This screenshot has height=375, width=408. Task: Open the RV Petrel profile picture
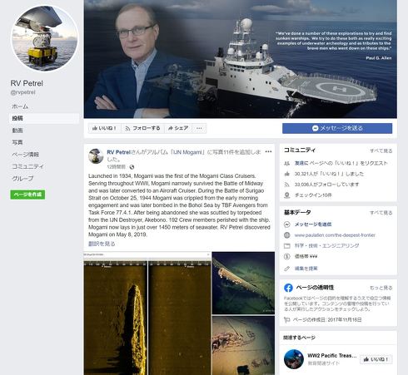coord(44,38)
